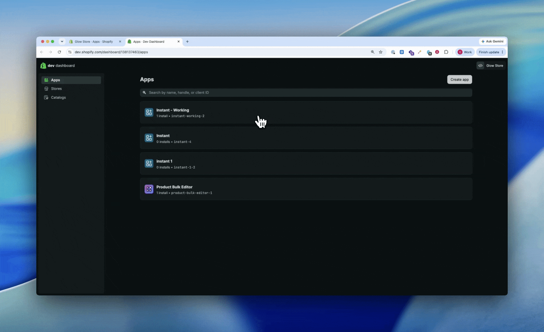The height and width of the screenshot is (332, 544).
Task: Close the Apps Dev Dashboard tab
Action: (178, 42)
